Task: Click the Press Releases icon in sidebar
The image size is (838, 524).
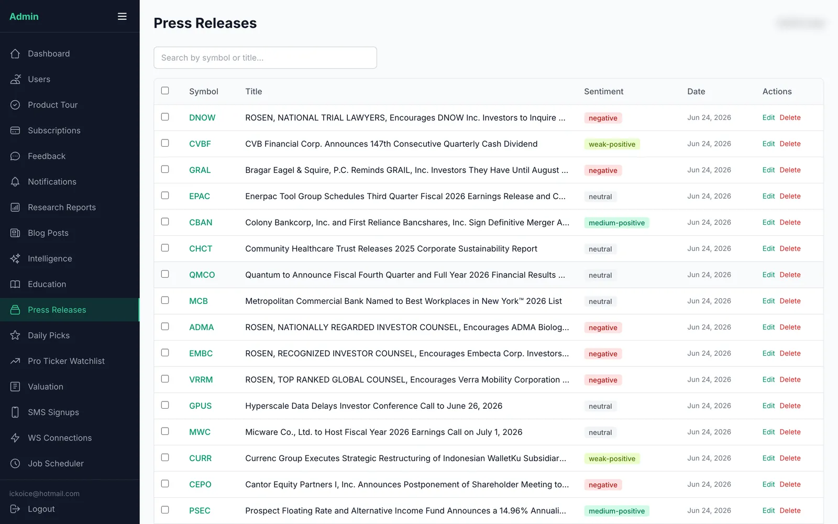Action: tap(15, 310)
